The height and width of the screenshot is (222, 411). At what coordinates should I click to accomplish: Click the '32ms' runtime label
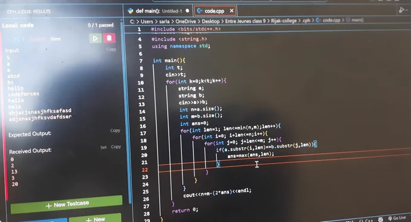(x=56, y=39)
